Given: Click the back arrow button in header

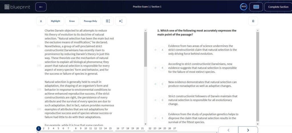Looking at the screenshot, I should point(41,7).
